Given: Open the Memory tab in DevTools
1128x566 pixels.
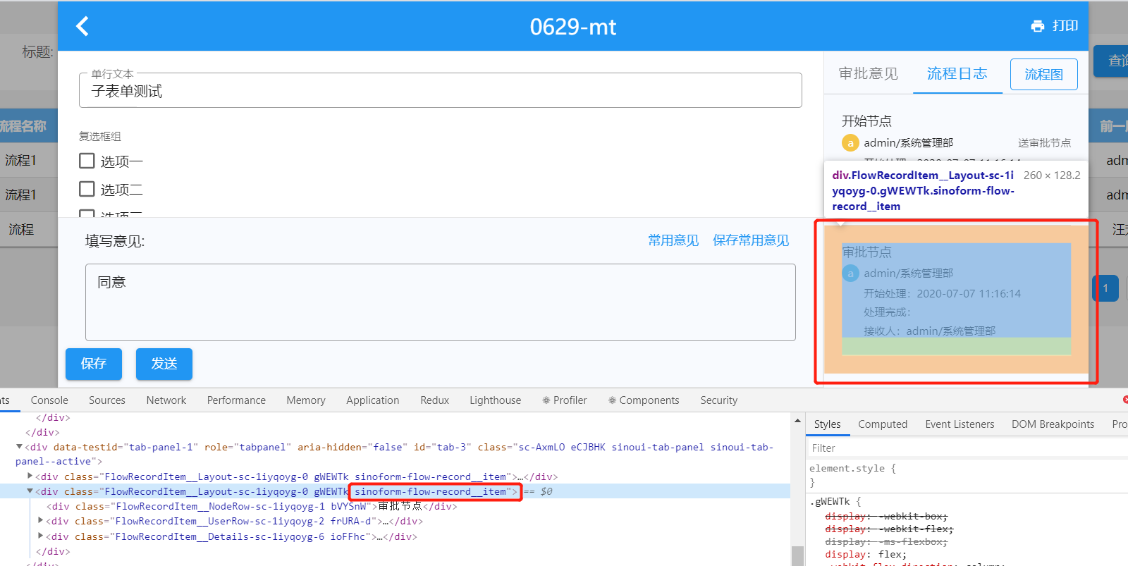Looking at the screenshot, I should click(x=306, y=400).
